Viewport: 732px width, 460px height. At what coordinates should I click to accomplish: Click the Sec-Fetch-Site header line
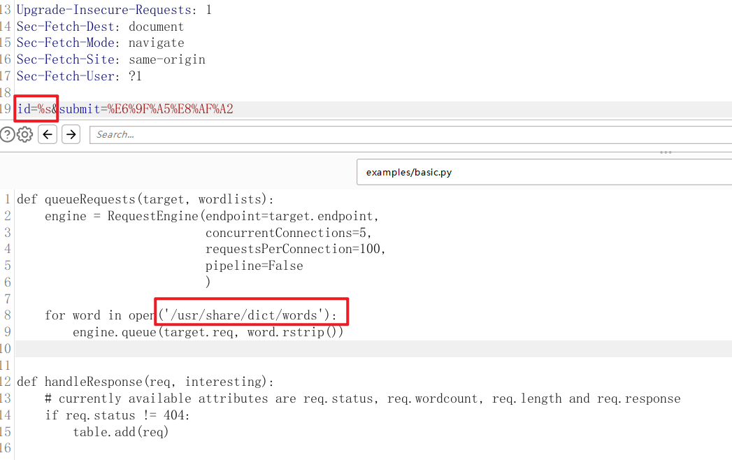coord(110,59)
